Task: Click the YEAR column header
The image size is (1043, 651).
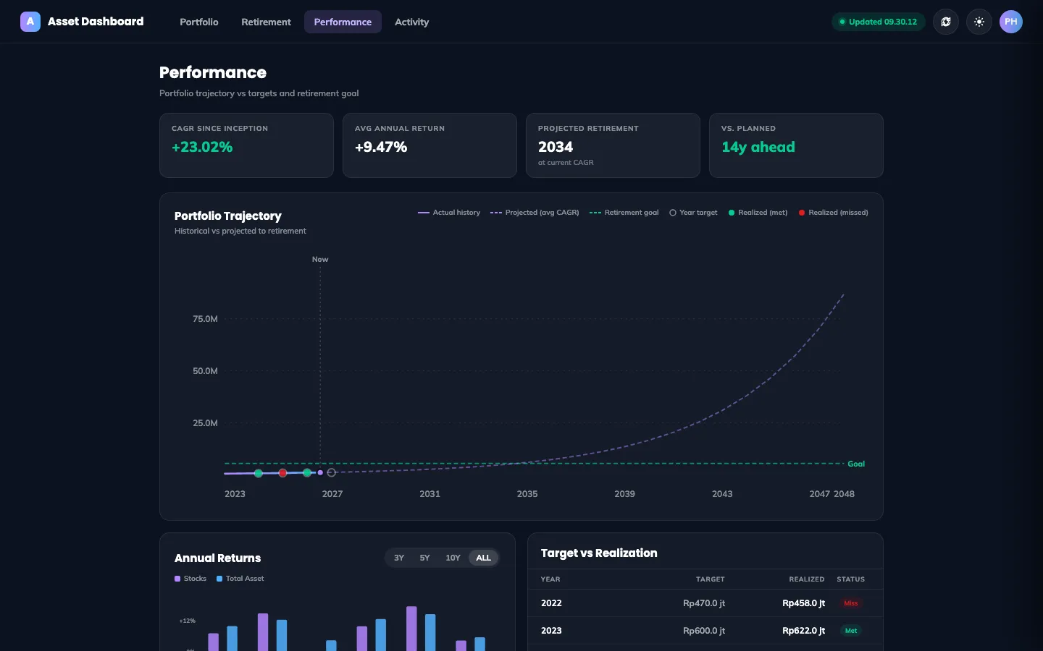Action: [550, 579]
